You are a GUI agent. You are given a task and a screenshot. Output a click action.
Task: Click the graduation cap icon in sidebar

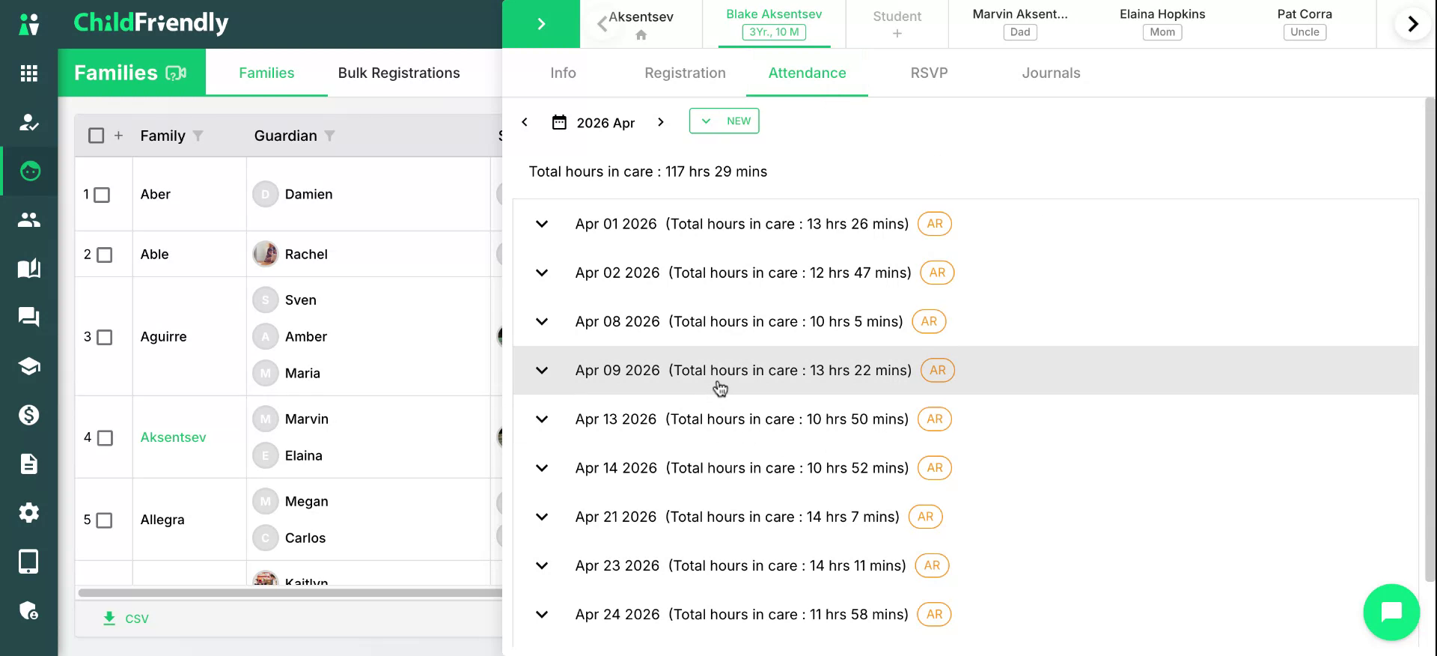[28, 366]
